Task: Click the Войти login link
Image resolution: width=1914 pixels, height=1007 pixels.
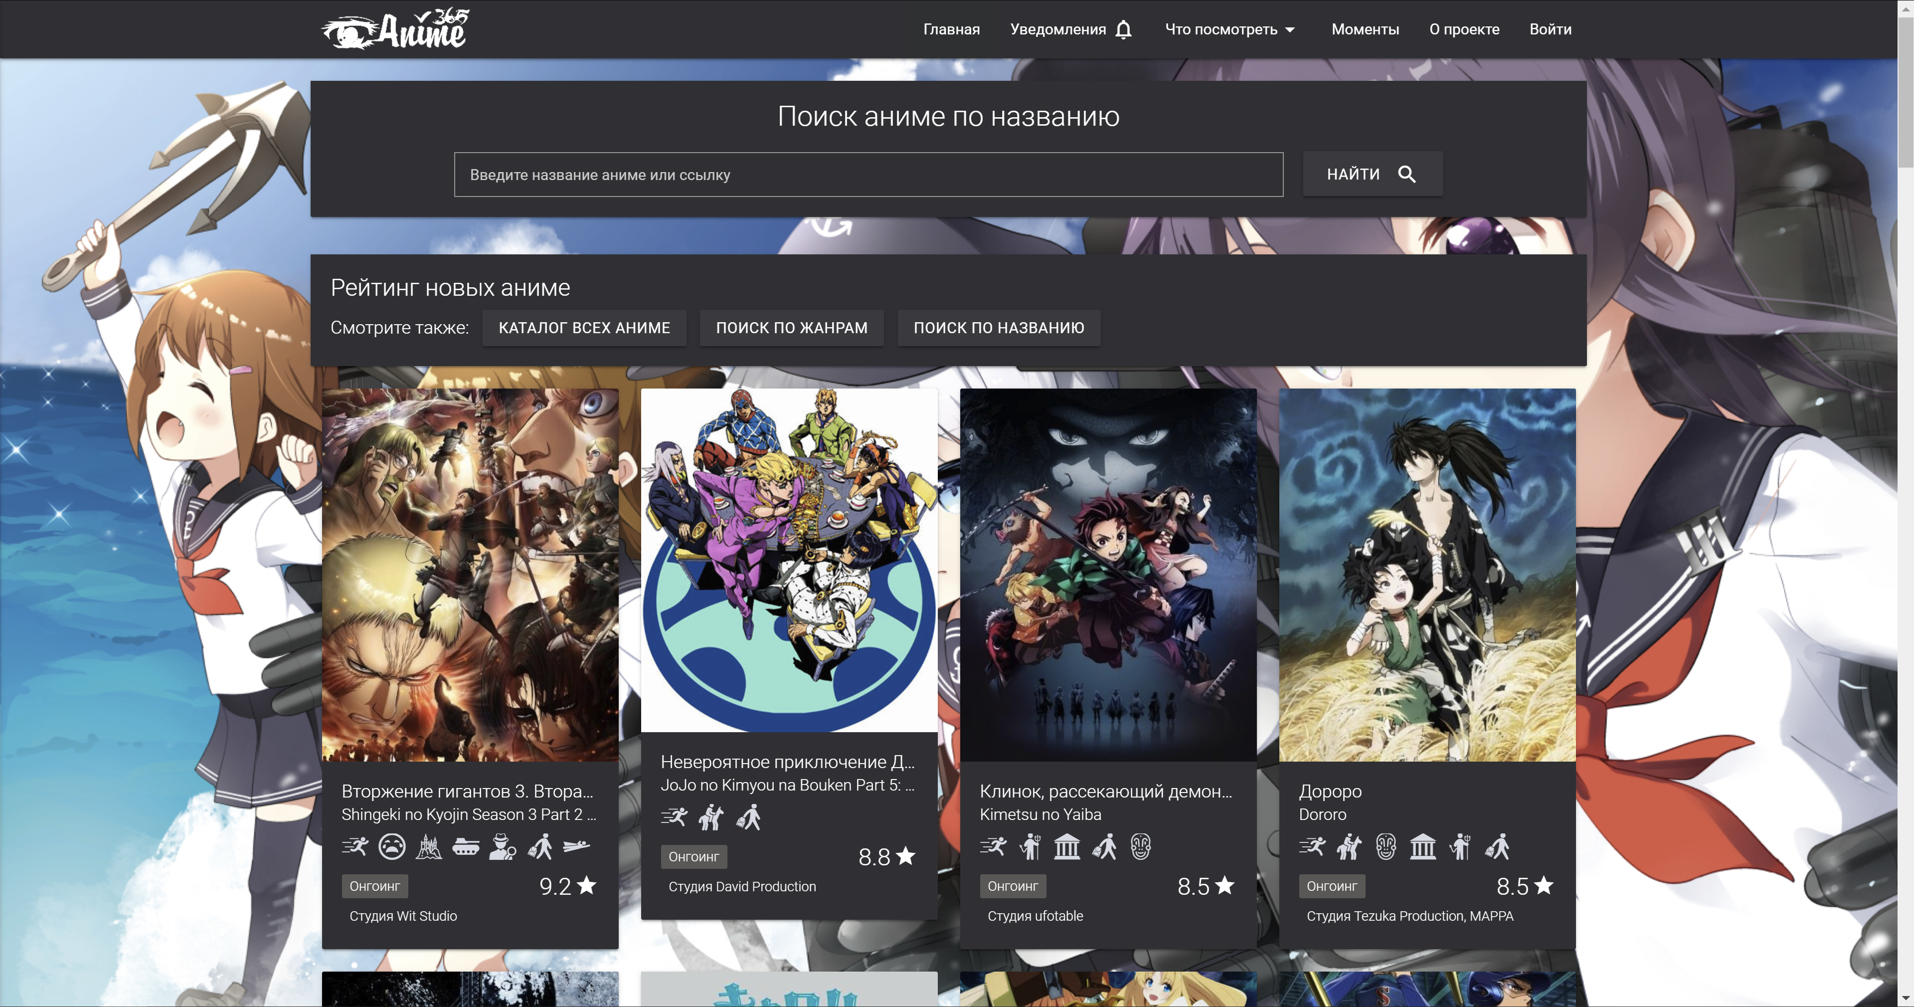Action: (x=1550, y=30)
